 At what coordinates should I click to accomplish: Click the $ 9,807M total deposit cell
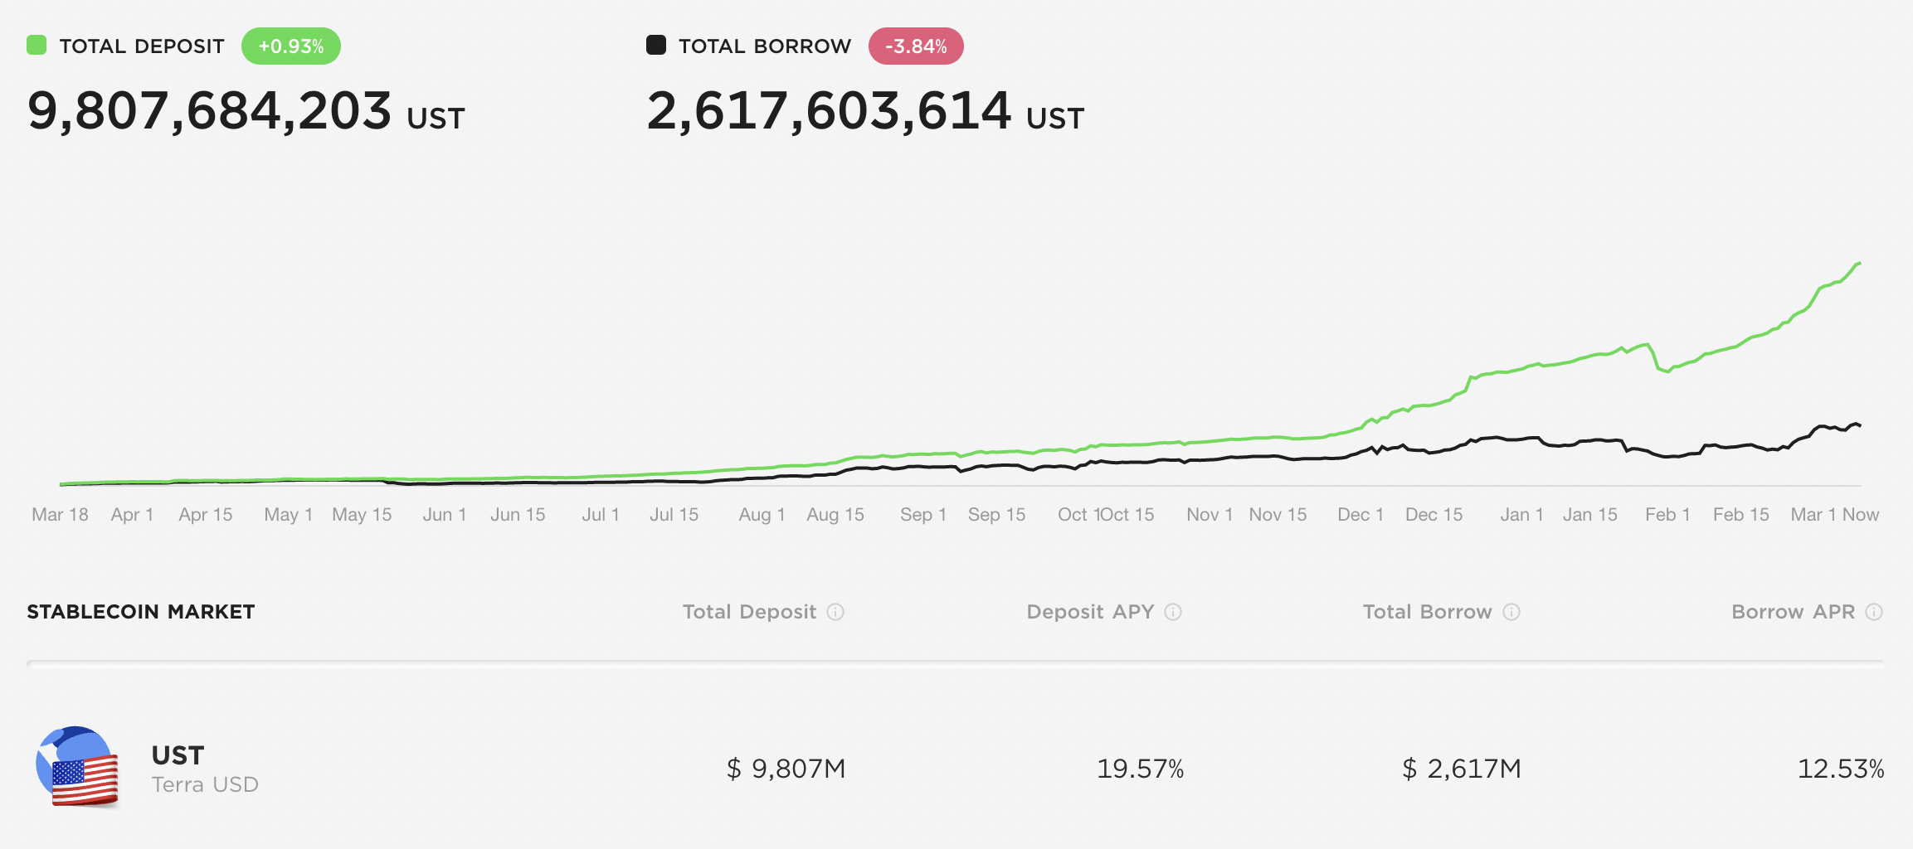tap(786, 769)
